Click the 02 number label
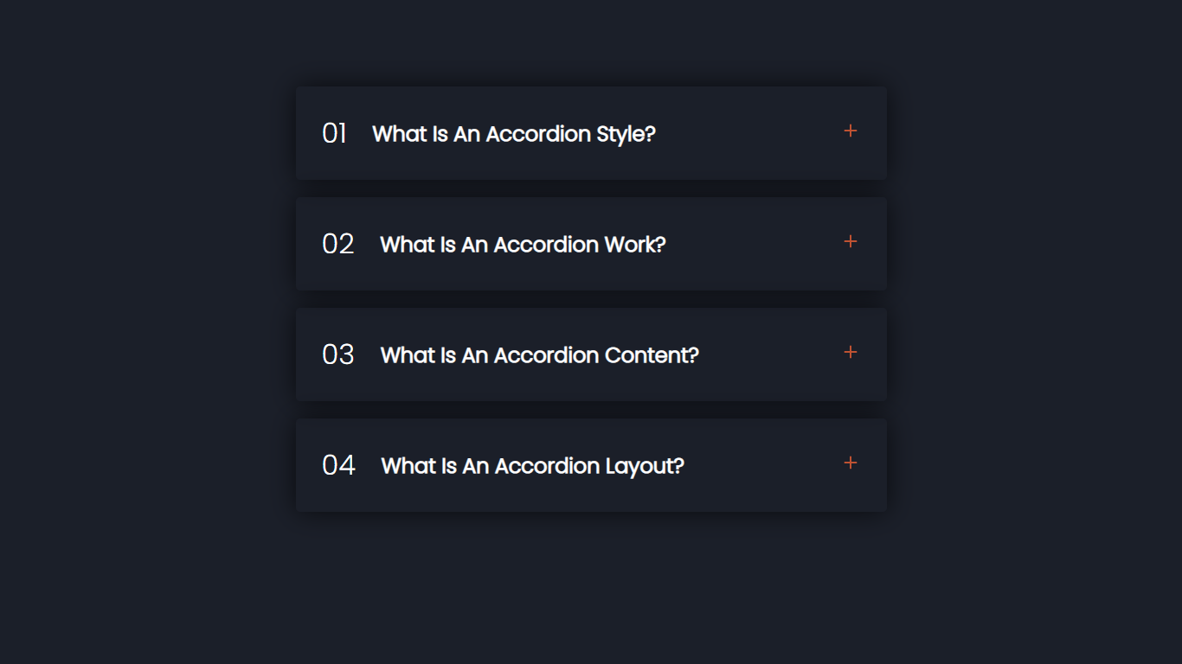This screenshot has height=664, width=1182. coord(337,245)
